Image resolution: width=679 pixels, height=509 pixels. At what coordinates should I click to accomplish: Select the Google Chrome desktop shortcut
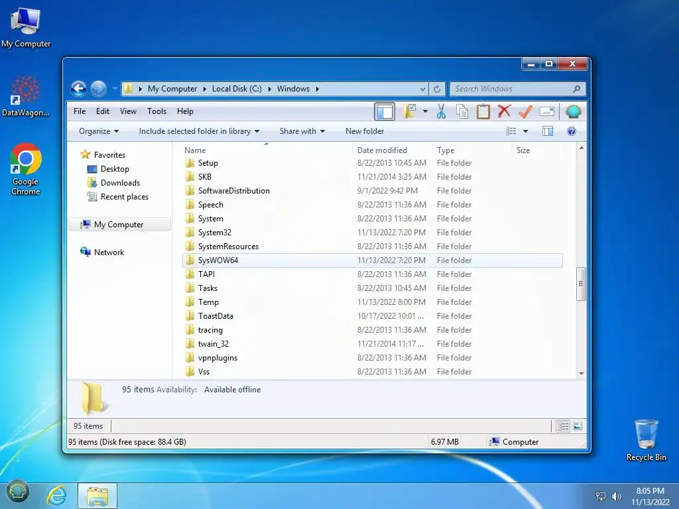(x=26, y=169)
